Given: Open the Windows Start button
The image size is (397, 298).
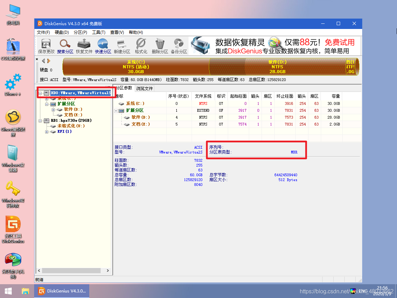Looking at the screenshot, I should [x=8, y=291].
